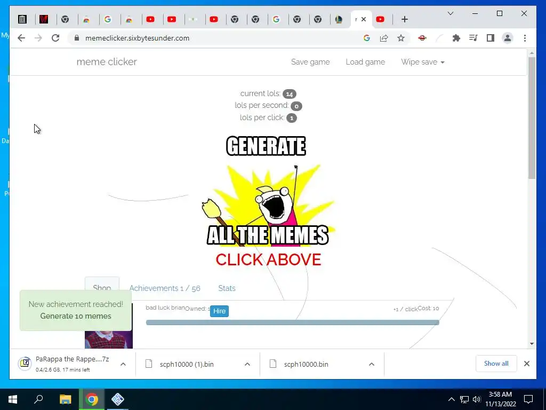Click Load game in the navbar
Screen dimensions: 546x410
[x=365, y=62]
